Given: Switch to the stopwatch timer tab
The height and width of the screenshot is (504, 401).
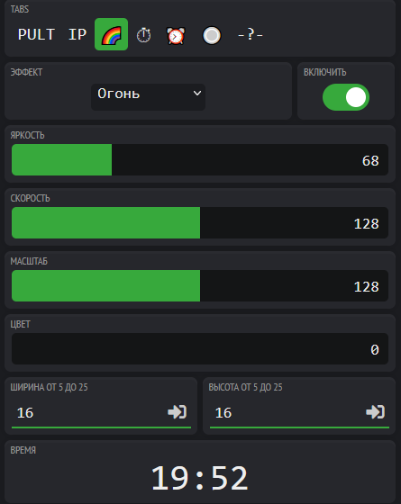Looking at the screenshot, I should (143, 35).
